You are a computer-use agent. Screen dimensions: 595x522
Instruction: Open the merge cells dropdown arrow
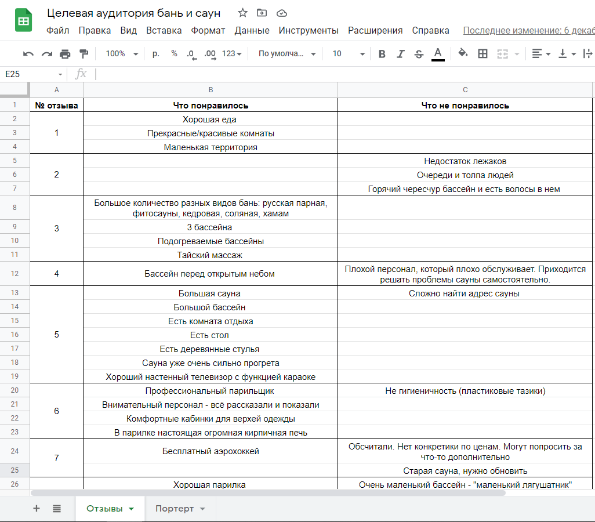click(x=517, y=55)
